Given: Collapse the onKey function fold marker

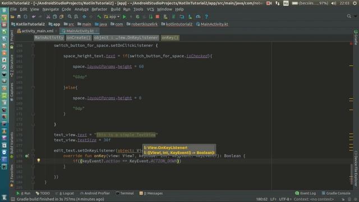Looking at the screenshot, I should 33,156.
